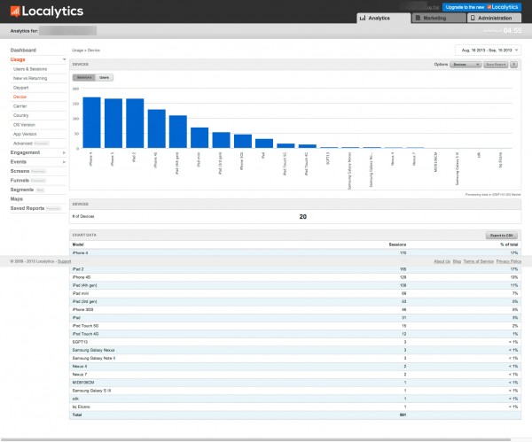The width and height of the screenshot is (532, 442).
Task: Select the Users toggle
Action: tap(104, 78)
